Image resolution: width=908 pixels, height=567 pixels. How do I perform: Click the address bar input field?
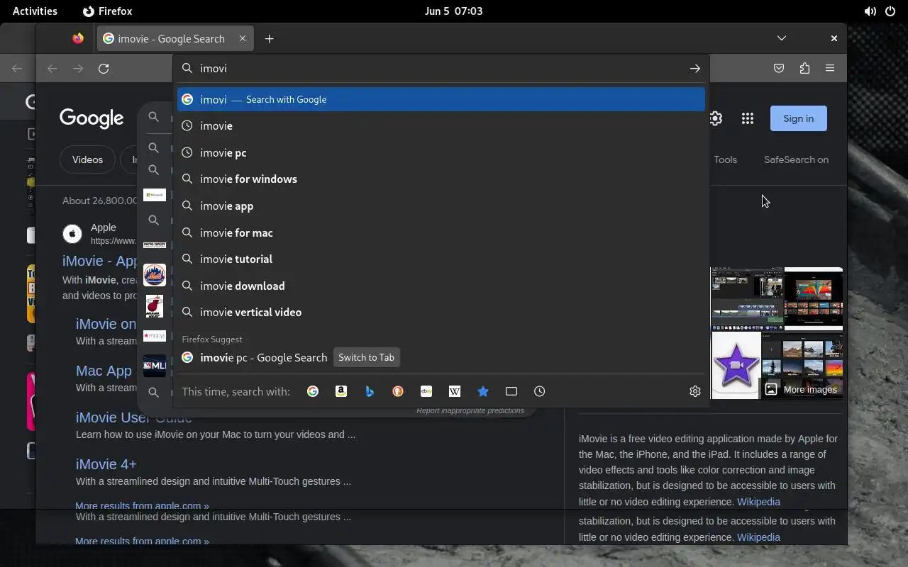point(440,69)
